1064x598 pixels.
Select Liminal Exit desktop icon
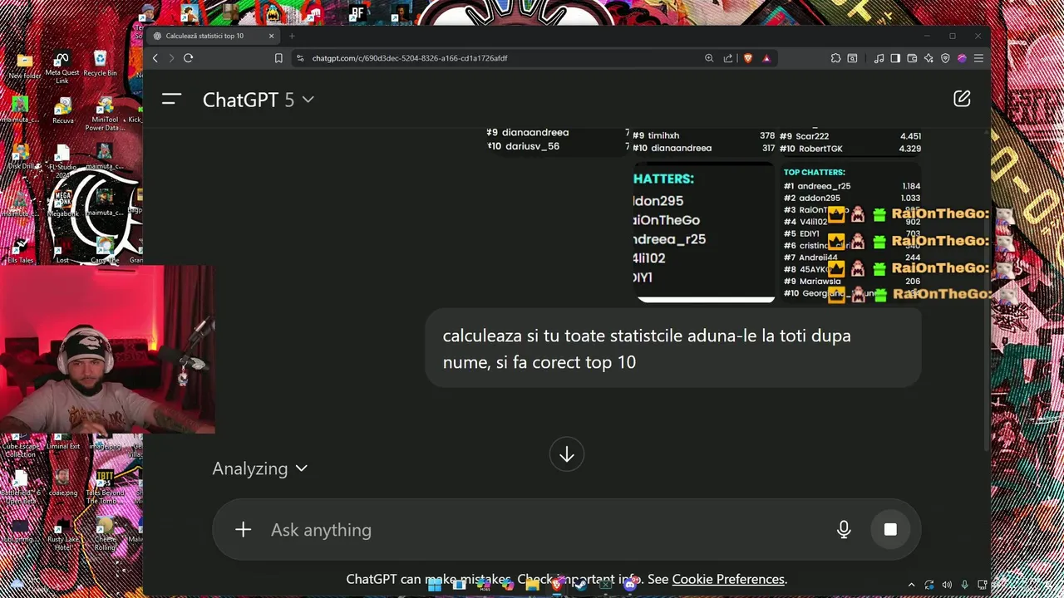pyautogui.click(x=62, y=440)
